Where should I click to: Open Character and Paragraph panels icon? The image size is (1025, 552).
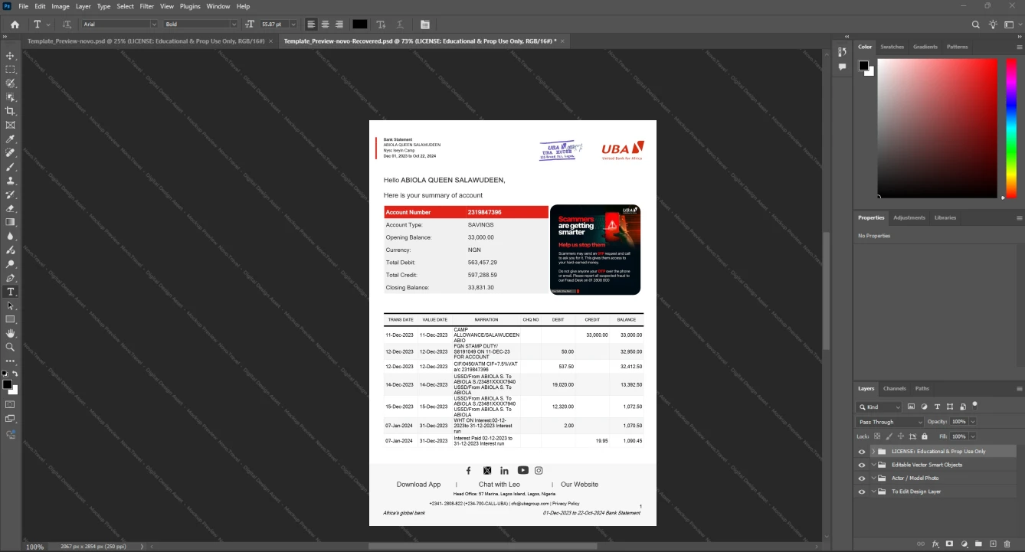click(425, 24)
